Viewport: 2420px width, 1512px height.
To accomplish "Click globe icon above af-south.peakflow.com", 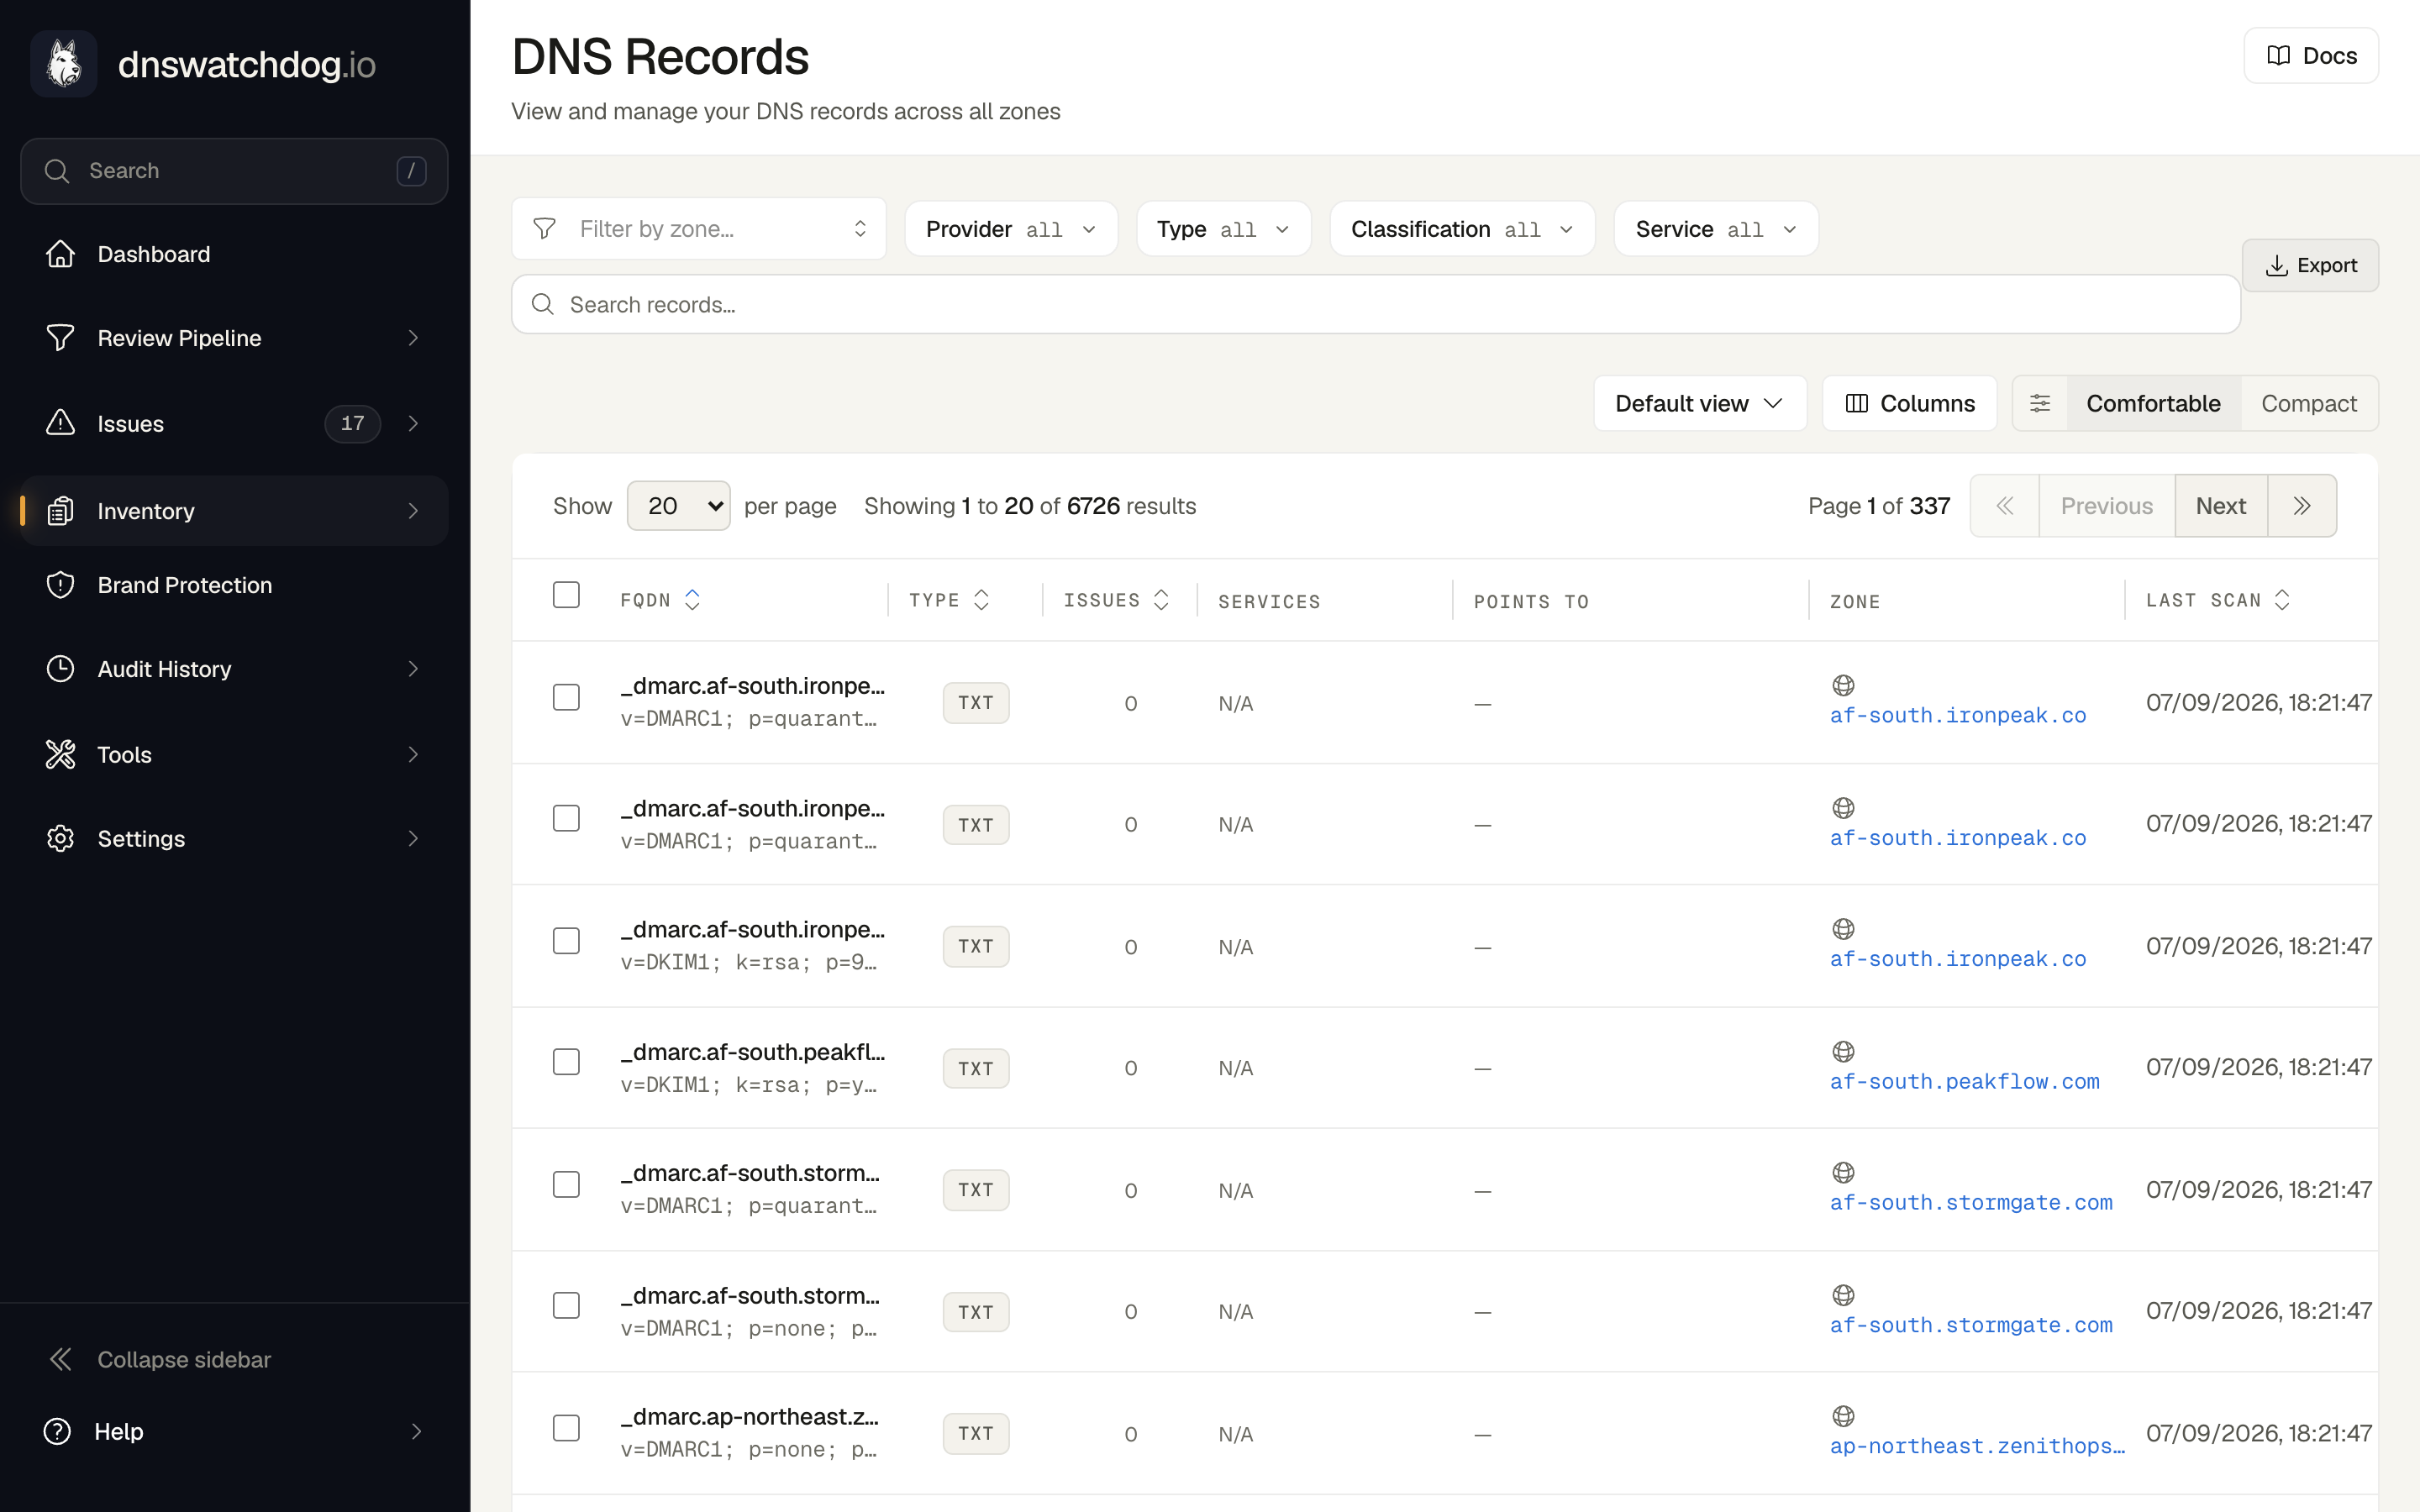I will (1843, 1051).
